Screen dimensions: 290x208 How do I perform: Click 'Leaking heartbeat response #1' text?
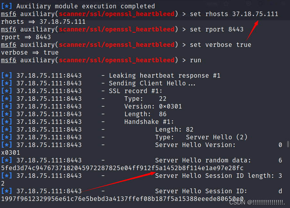click(165, 76)
